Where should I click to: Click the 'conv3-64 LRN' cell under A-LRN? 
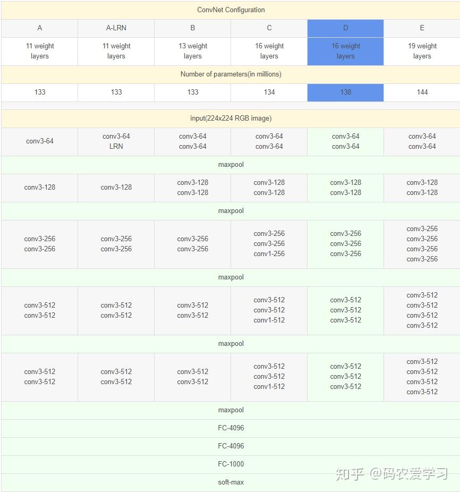[116, 141]
